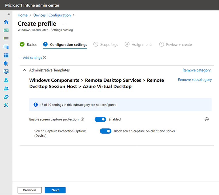
Task: Open Apps grid icon in sidebar
Action: (x=6, y=55)
